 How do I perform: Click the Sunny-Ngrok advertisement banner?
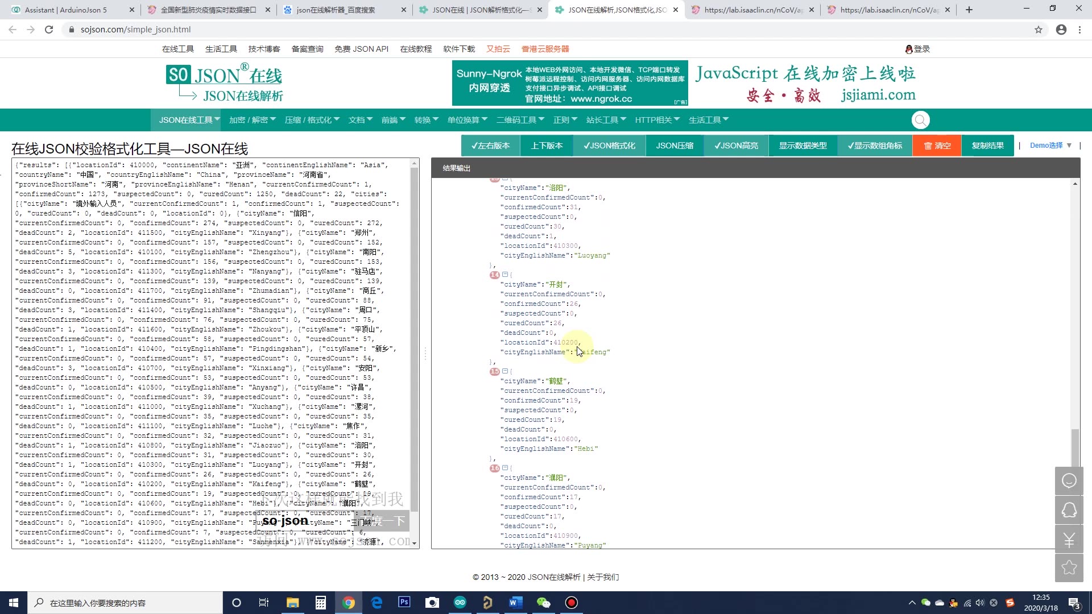click(570, 83)
